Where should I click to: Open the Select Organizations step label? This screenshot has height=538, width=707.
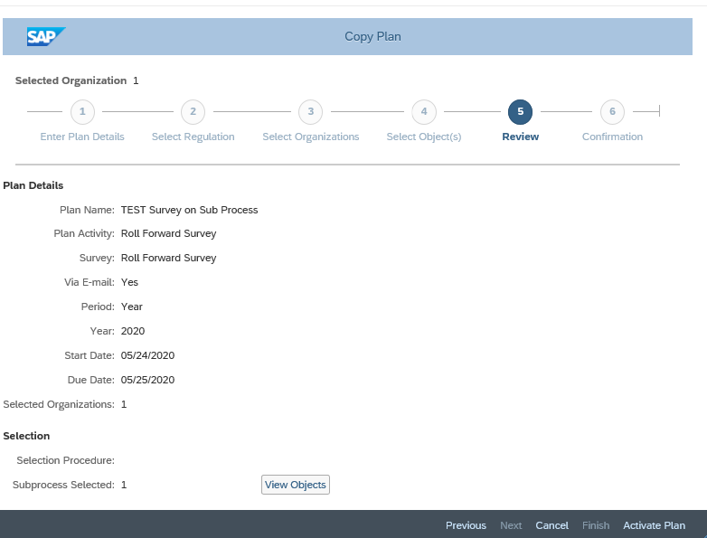pyautogui.click(x=311, y=137)
